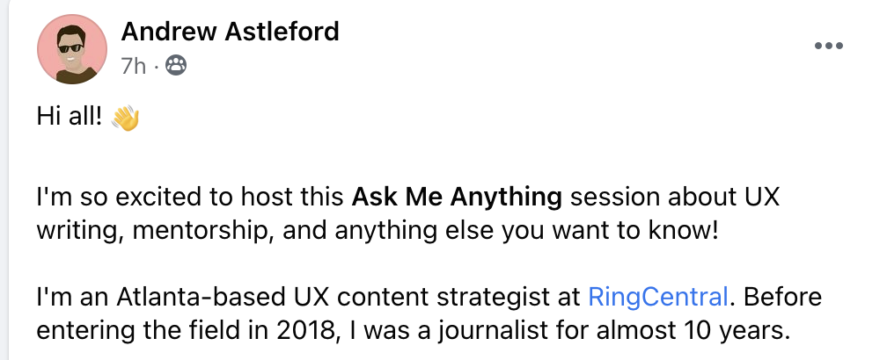Click the 7h post timestamp
The width and height of the screenshot is (887, 360).
point(132,65)
